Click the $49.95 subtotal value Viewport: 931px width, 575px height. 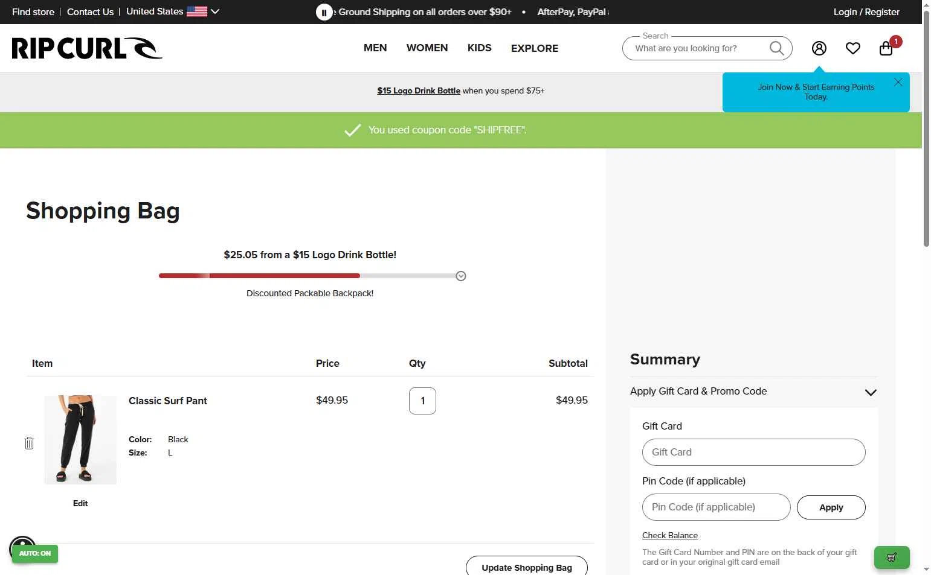(572, 400)
